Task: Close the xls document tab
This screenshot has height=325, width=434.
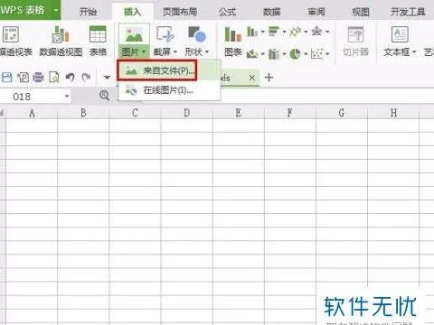Action: point(252,78)
